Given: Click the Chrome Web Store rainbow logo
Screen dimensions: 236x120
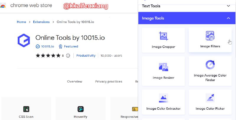Looking at the screenshot, I should click(x=3, y=6).
